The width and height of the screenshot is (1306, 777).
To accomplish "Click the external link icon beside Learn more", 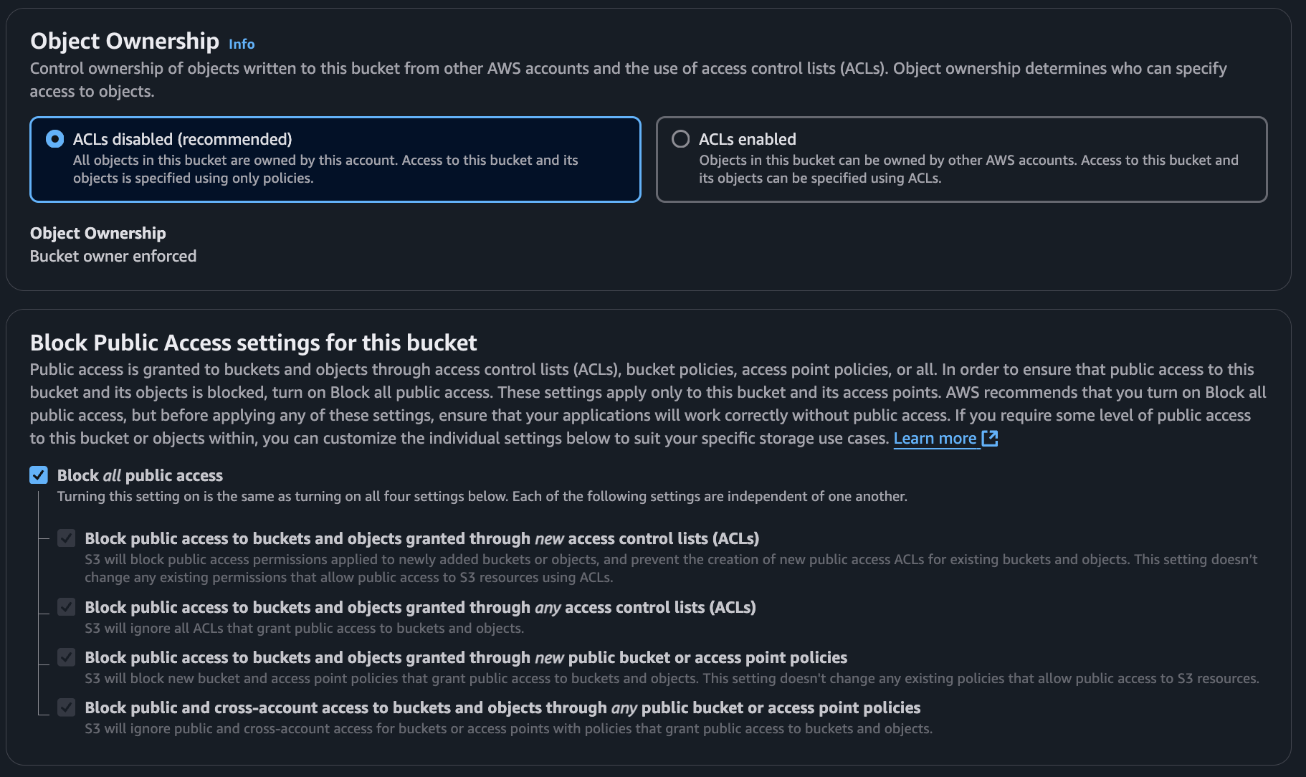I will coord(990,439).
